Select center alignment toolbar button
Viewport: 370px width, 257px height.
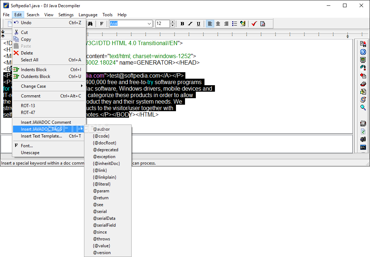click(x=218, y=23)
